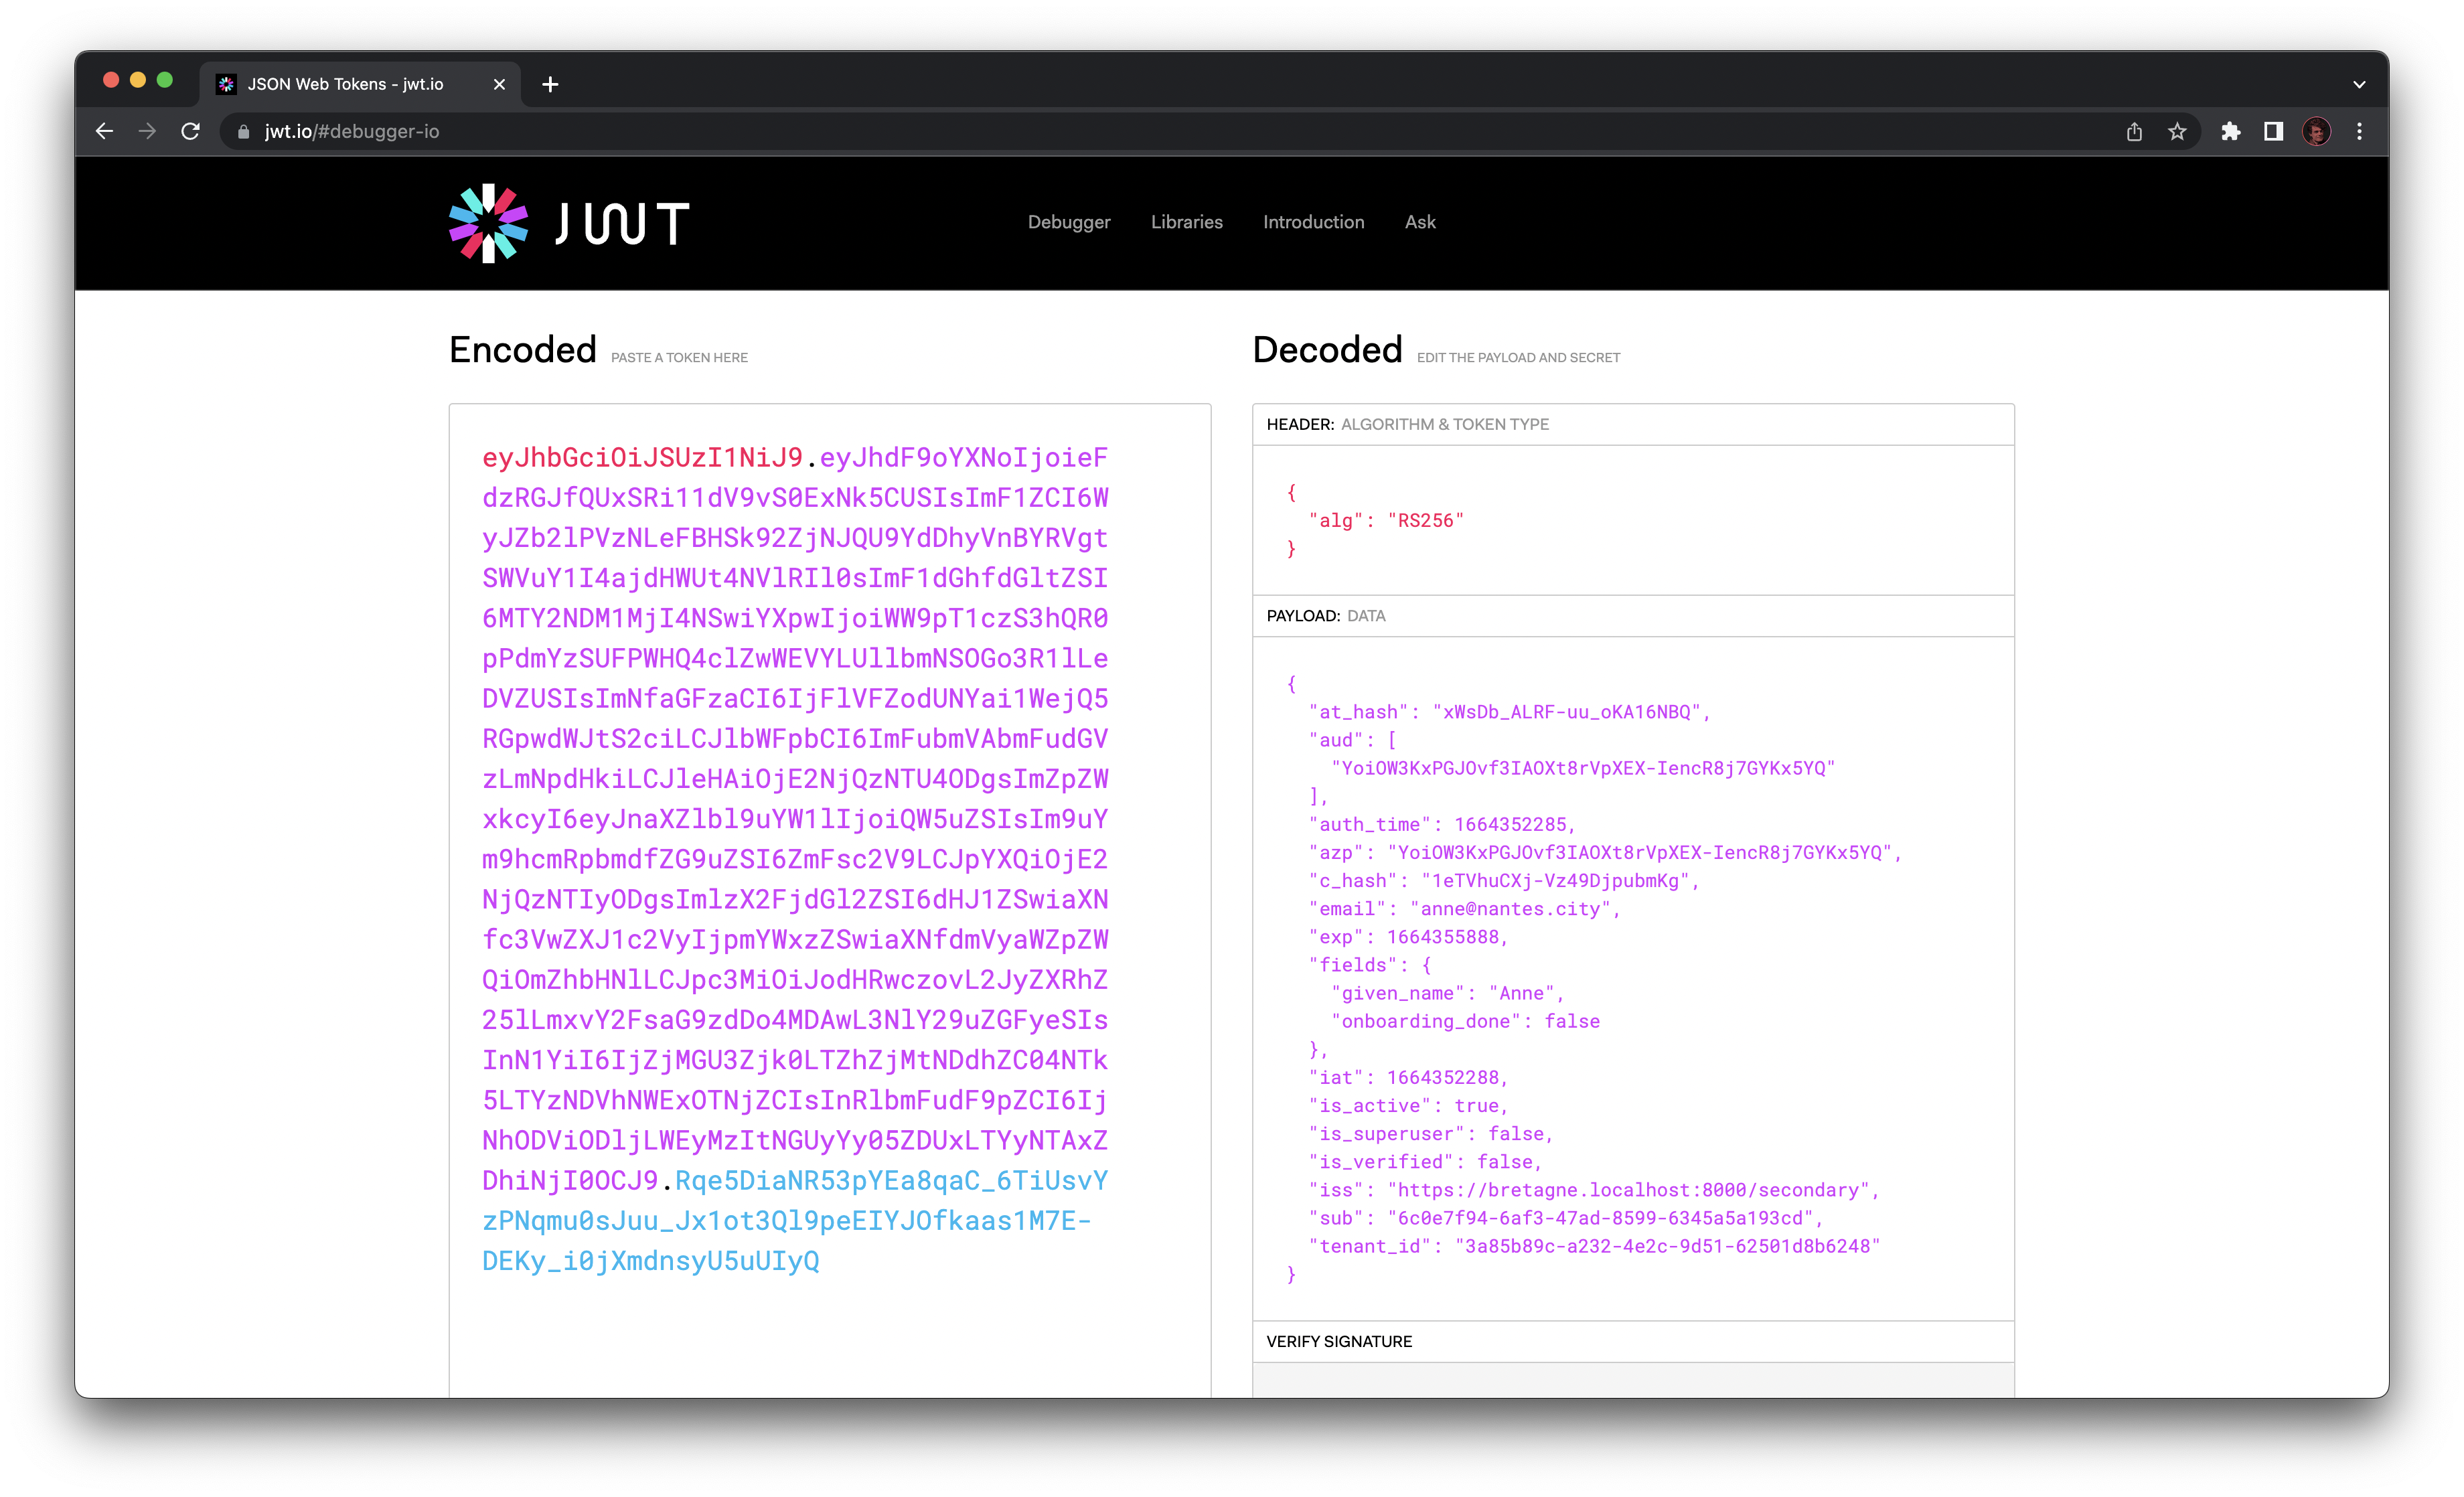This screenshot has height=1497, width=2464.
Task: Open the browser side panel icon
Action: pos(2273,131)
